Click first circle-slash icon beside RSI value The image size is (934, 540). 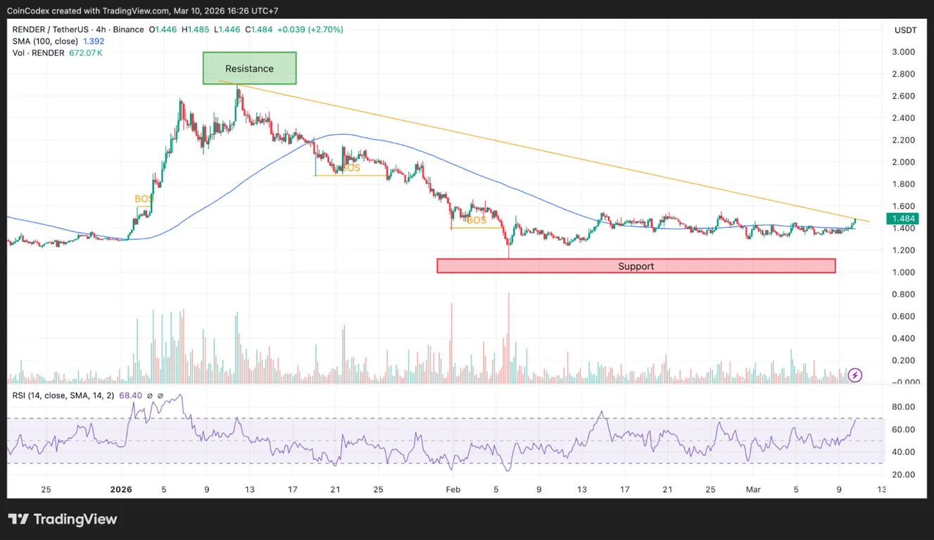coord(149,396)
